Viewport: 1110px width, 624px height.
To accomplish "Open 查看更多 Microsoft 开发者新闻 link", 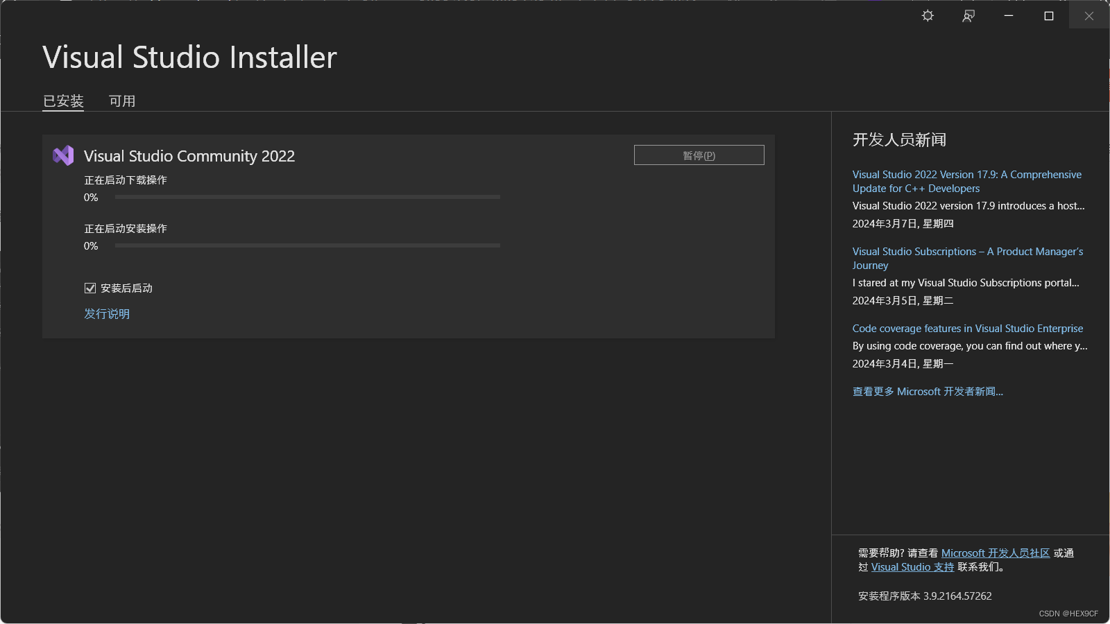I will coord(928,392).
